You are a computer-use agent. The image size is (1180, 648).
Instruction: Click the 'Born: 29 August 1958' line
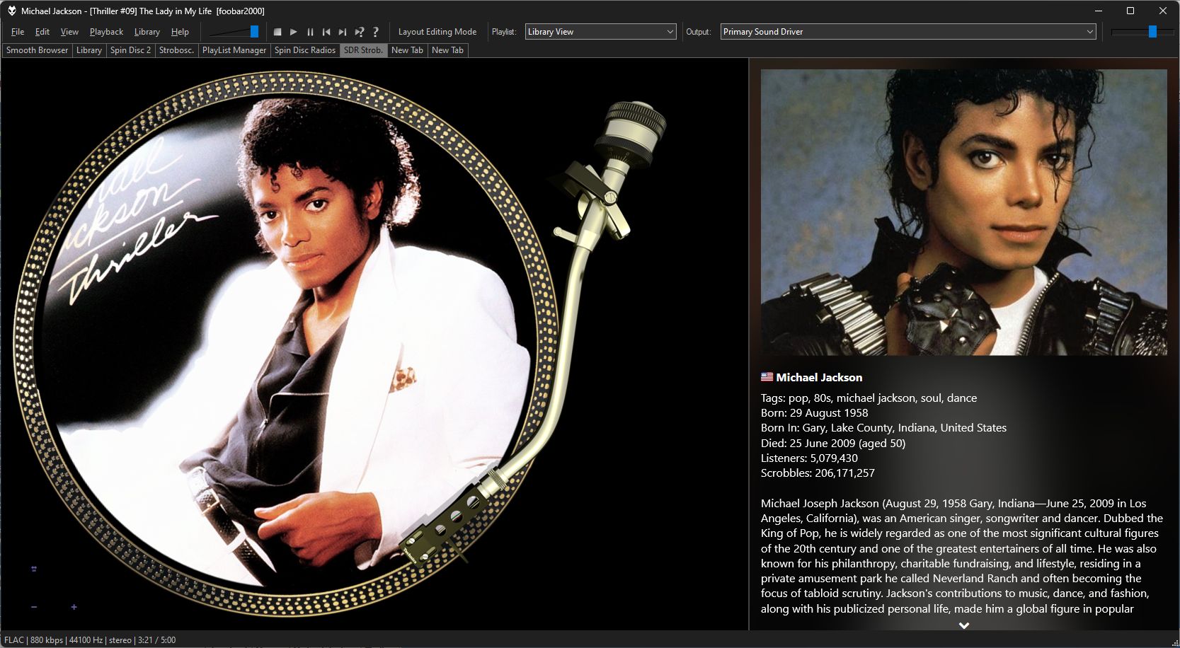pyautogui.click(x=814, y=413)
